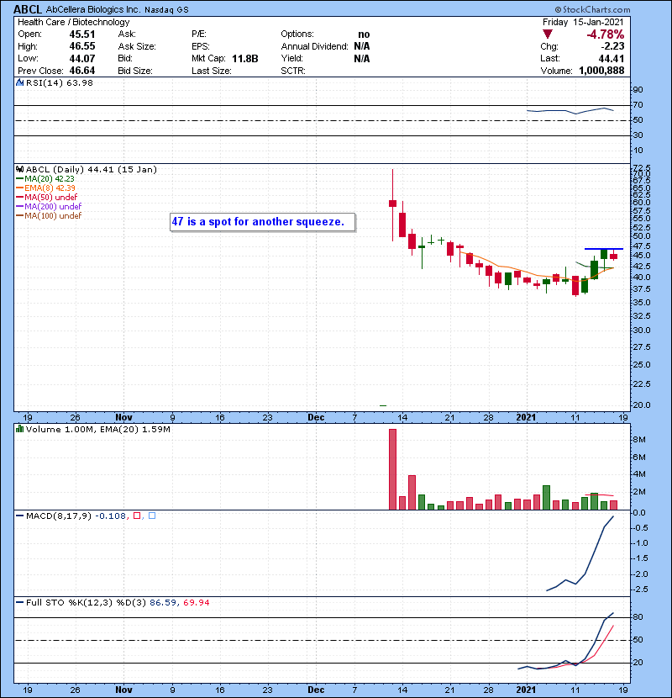Click the tallest red volume bar
Image resolution: width=672 pixels, height=698 pixels.
click(x=392, y=469)
